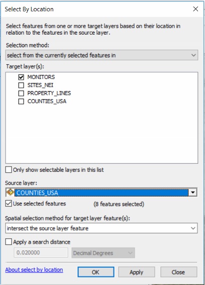
Task: Enable the PROPERTY_LINES target layer checkbox
Action: [21, 93]
